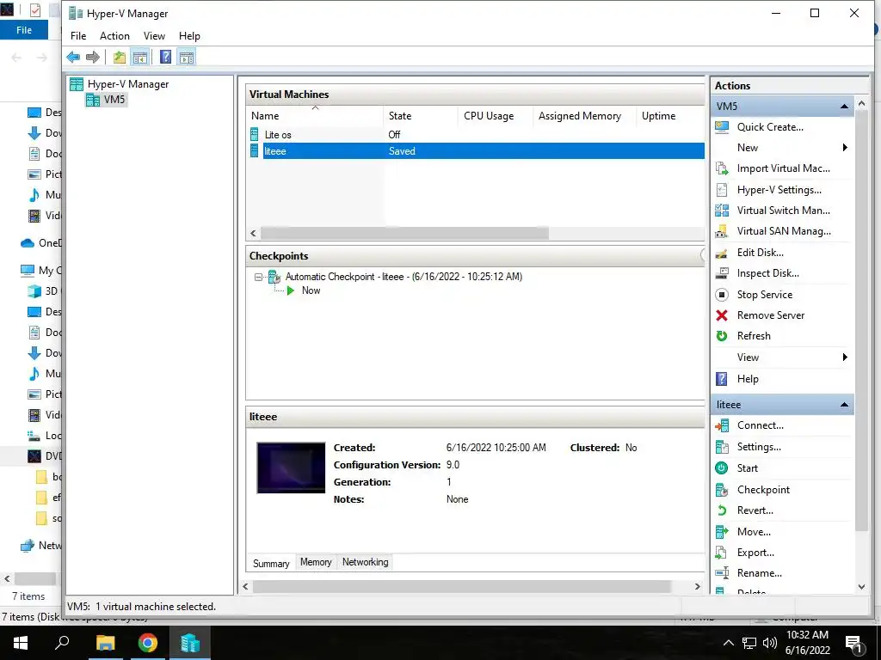Expand the View submenu arrow
This screenshot has width=881, height=660.
pyautogui.click(x=845, y=357)
